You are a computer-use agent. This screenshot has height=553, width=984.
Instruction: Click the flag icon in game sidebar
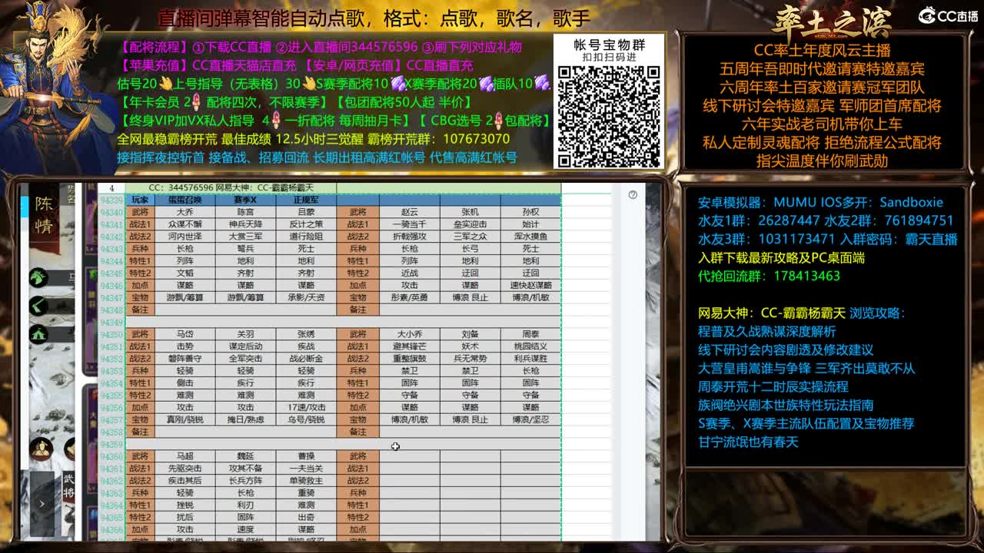point(38,306)
